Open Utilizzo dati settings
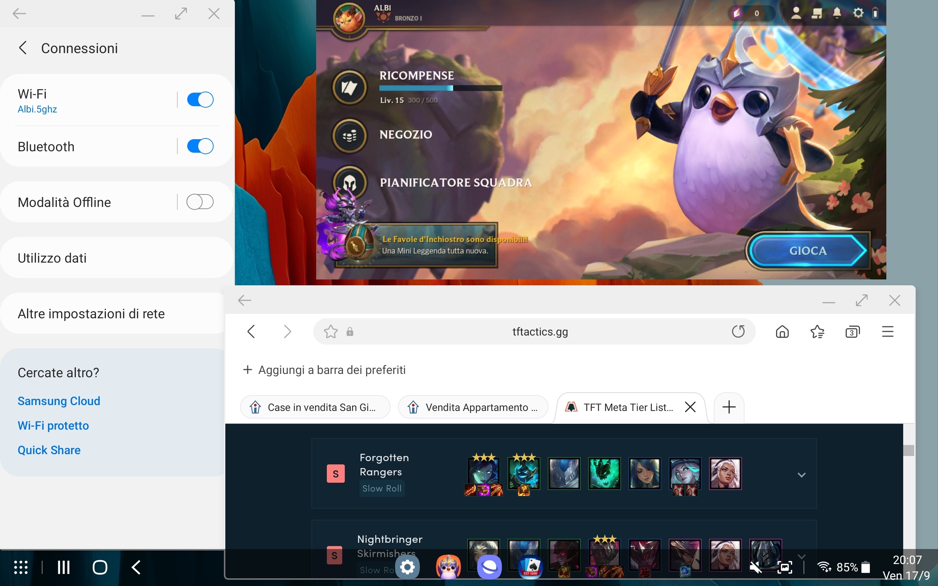Screen dimensions: 938x586 [x=116, y=258]
